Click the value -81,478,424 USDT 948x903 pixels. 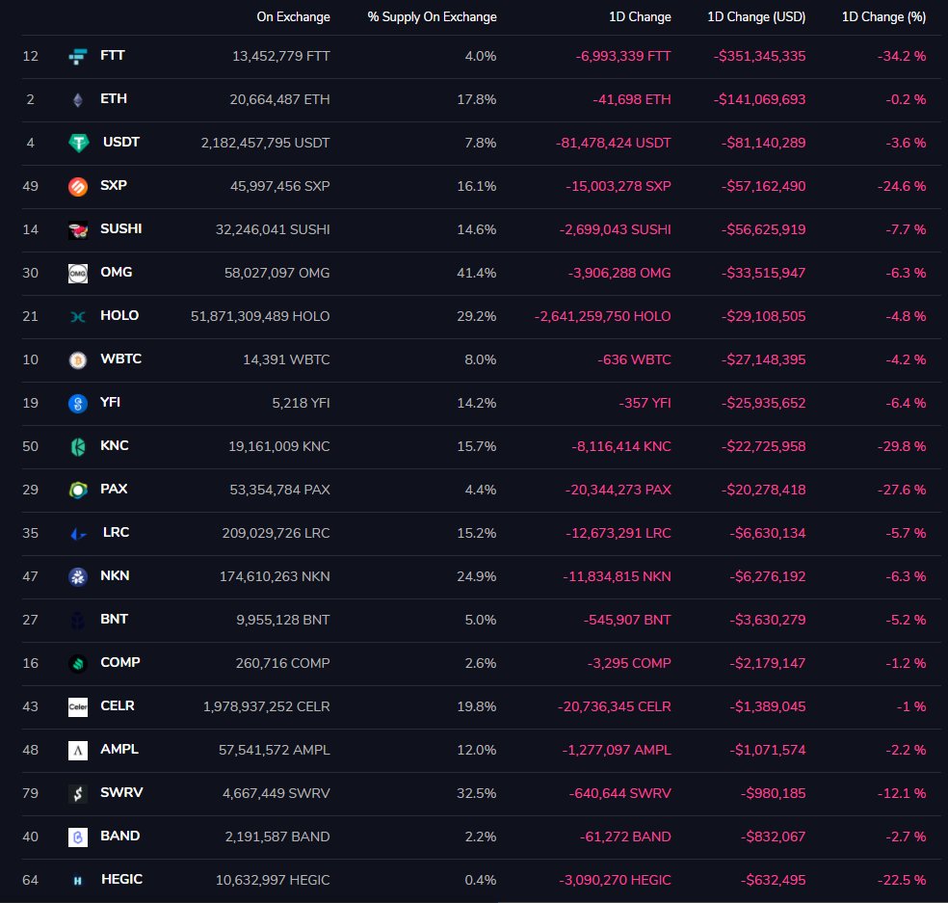[613, 144]
